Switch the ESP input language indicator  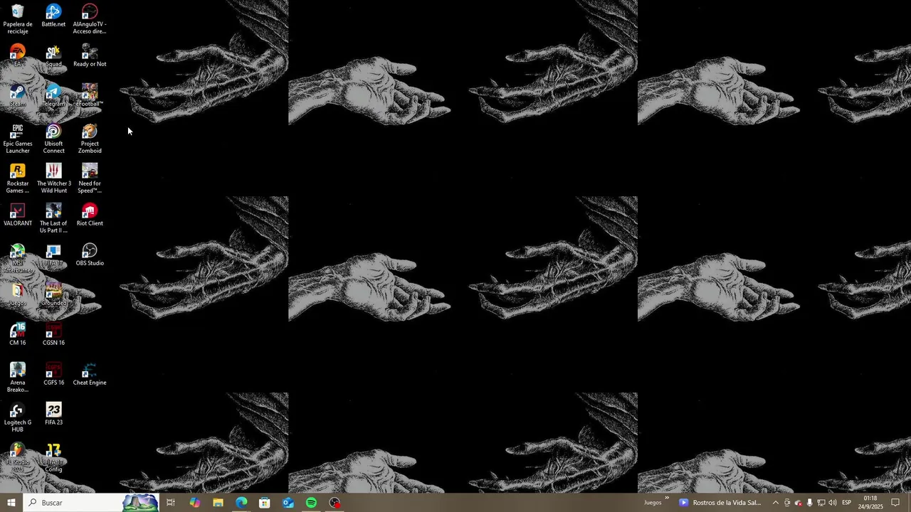tap(847, 503)
